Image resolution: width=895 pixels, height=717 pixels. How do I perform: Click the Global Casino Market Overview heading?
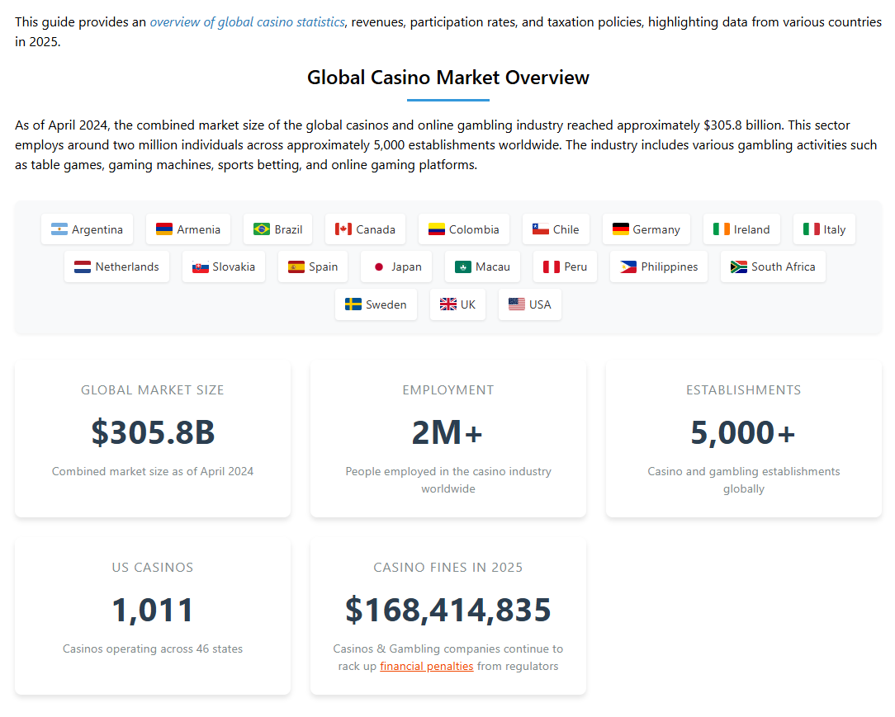point(448,78)
